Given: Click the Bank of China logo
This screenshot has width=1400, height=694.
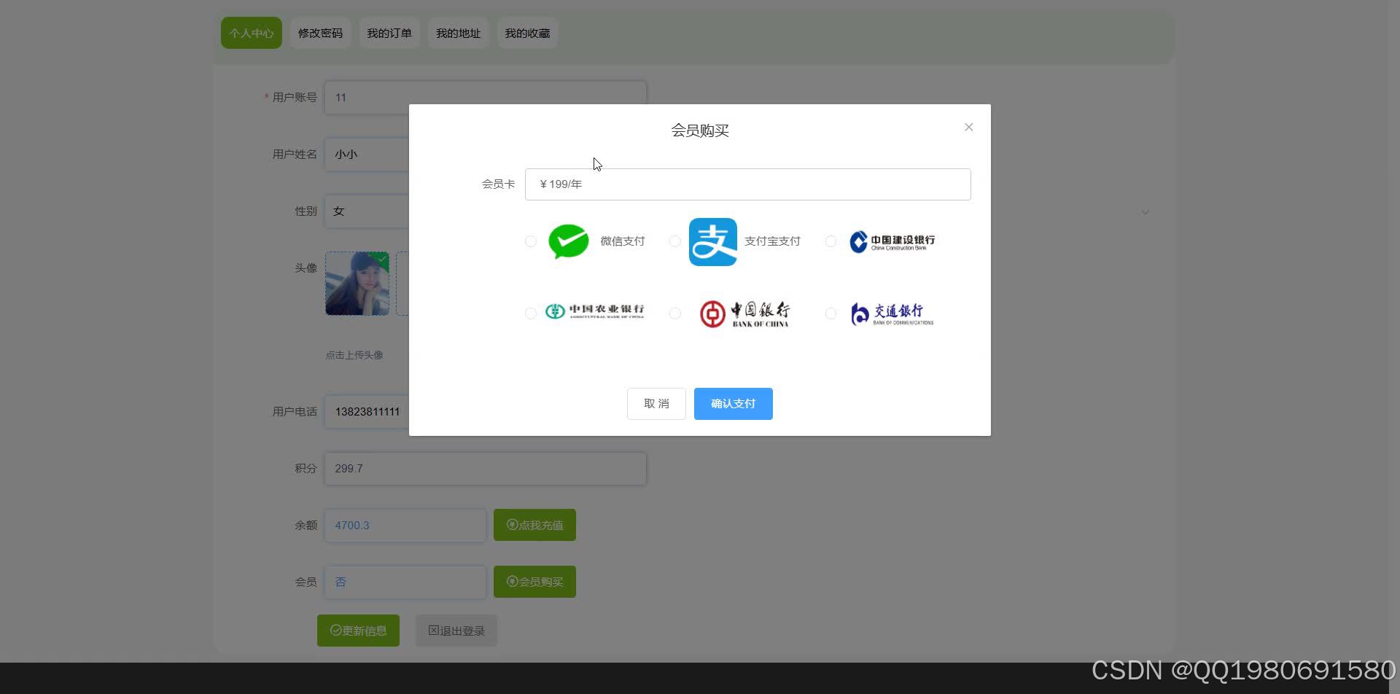Looking at the screenshot, I should pos(744,313).
